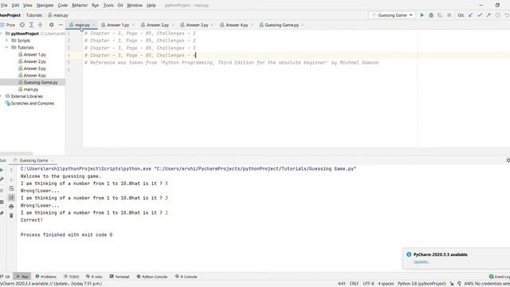Image resolution: width=510 pixels, height=287 pixels.
Task: Pin the Run tab
Action: pyautogui.click(x=2, y=213)
